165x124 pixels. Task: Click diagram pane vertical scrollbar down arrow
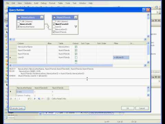point(148,36)
